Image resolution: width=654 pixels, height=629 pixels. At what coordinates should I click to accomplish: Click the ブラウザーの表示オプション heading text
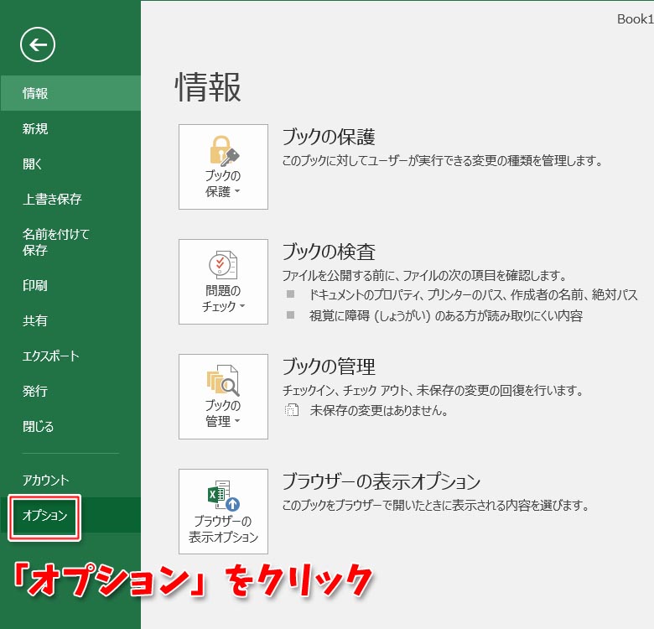click(381, 481)
